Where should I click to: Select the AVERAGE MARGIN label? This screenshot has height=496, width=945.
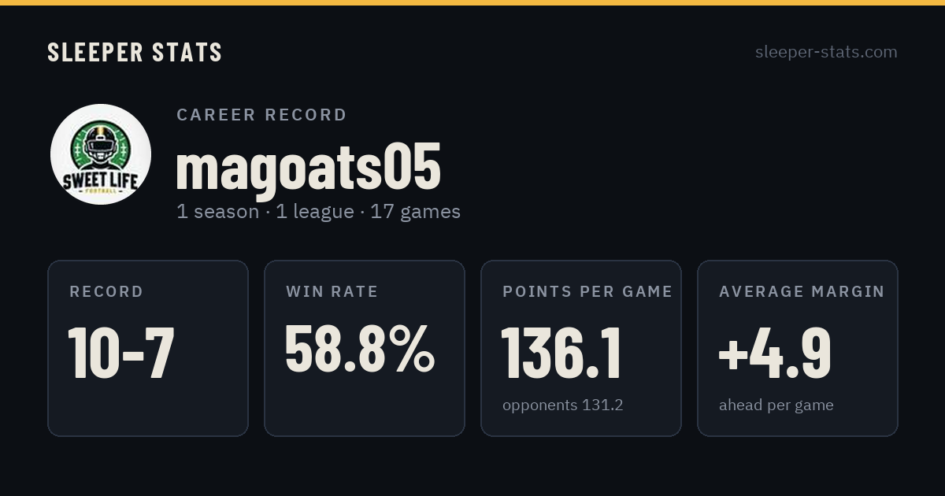(802, 292)
